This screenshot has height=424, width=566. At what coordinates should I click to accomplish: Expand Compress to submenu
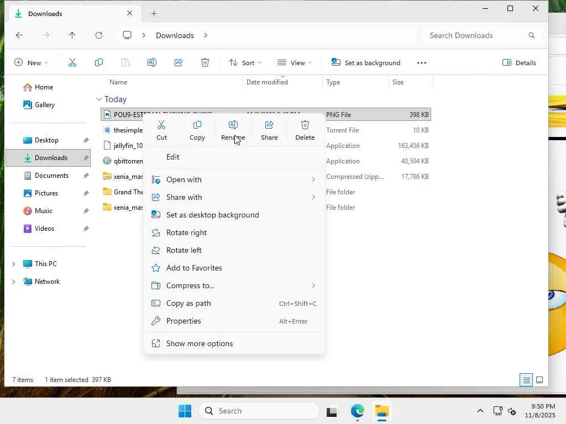pos(313,285)
